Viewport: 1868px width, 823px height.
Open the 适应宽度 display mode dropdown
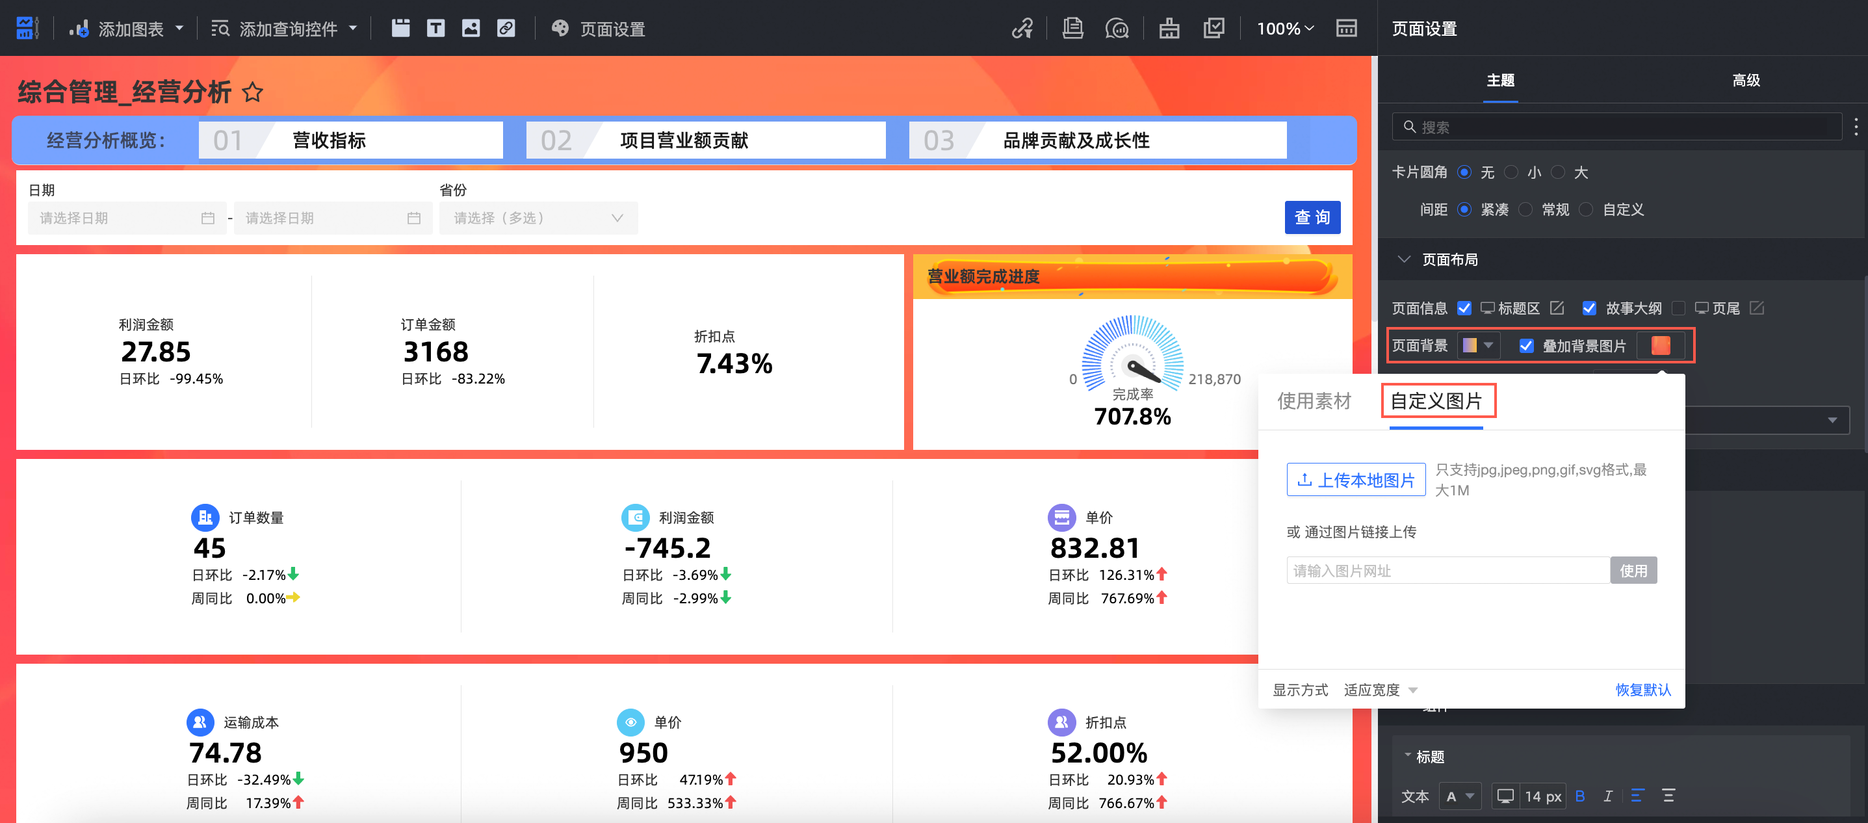[x=1379, y=690]
